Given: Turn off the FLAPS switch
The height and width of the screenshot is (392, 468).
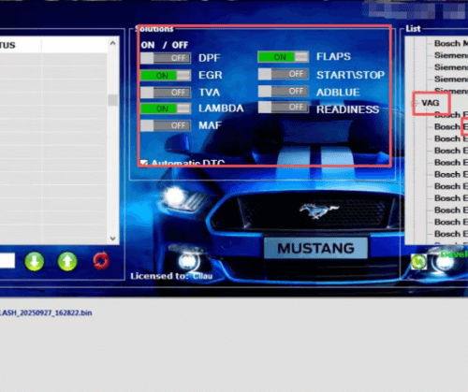Looking at the screenshot, I should (x=284, y=57).
